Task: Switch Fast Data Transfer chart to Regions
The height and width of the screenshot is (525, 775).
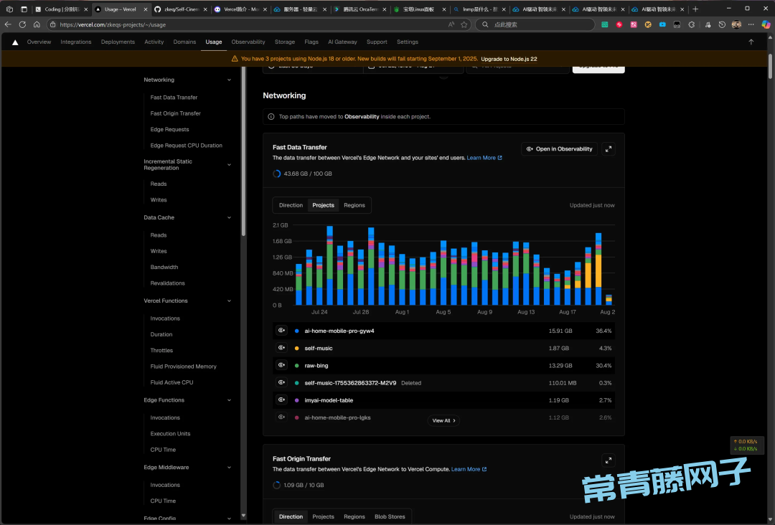Action: pyautogui.click(x=354, y=205)
